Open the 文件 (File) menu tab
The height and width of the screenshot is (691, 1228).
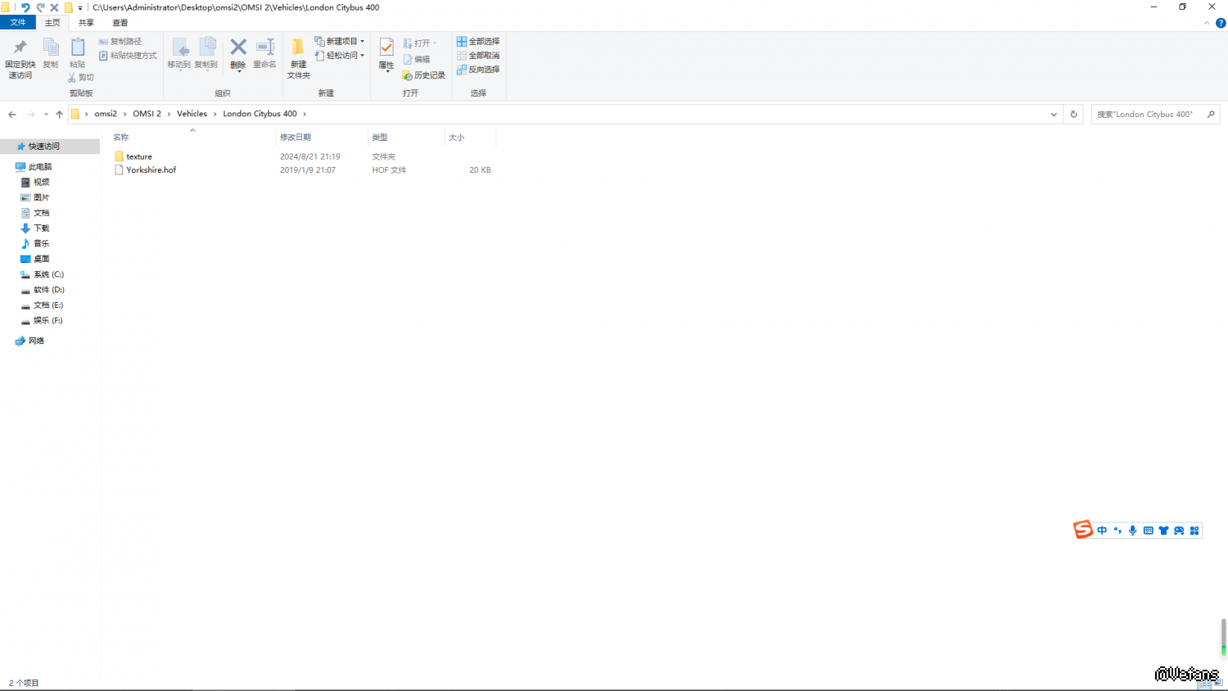[x=18, y=23]
